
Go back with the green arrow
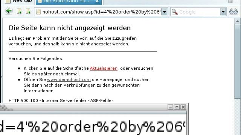tap(9, 11)
